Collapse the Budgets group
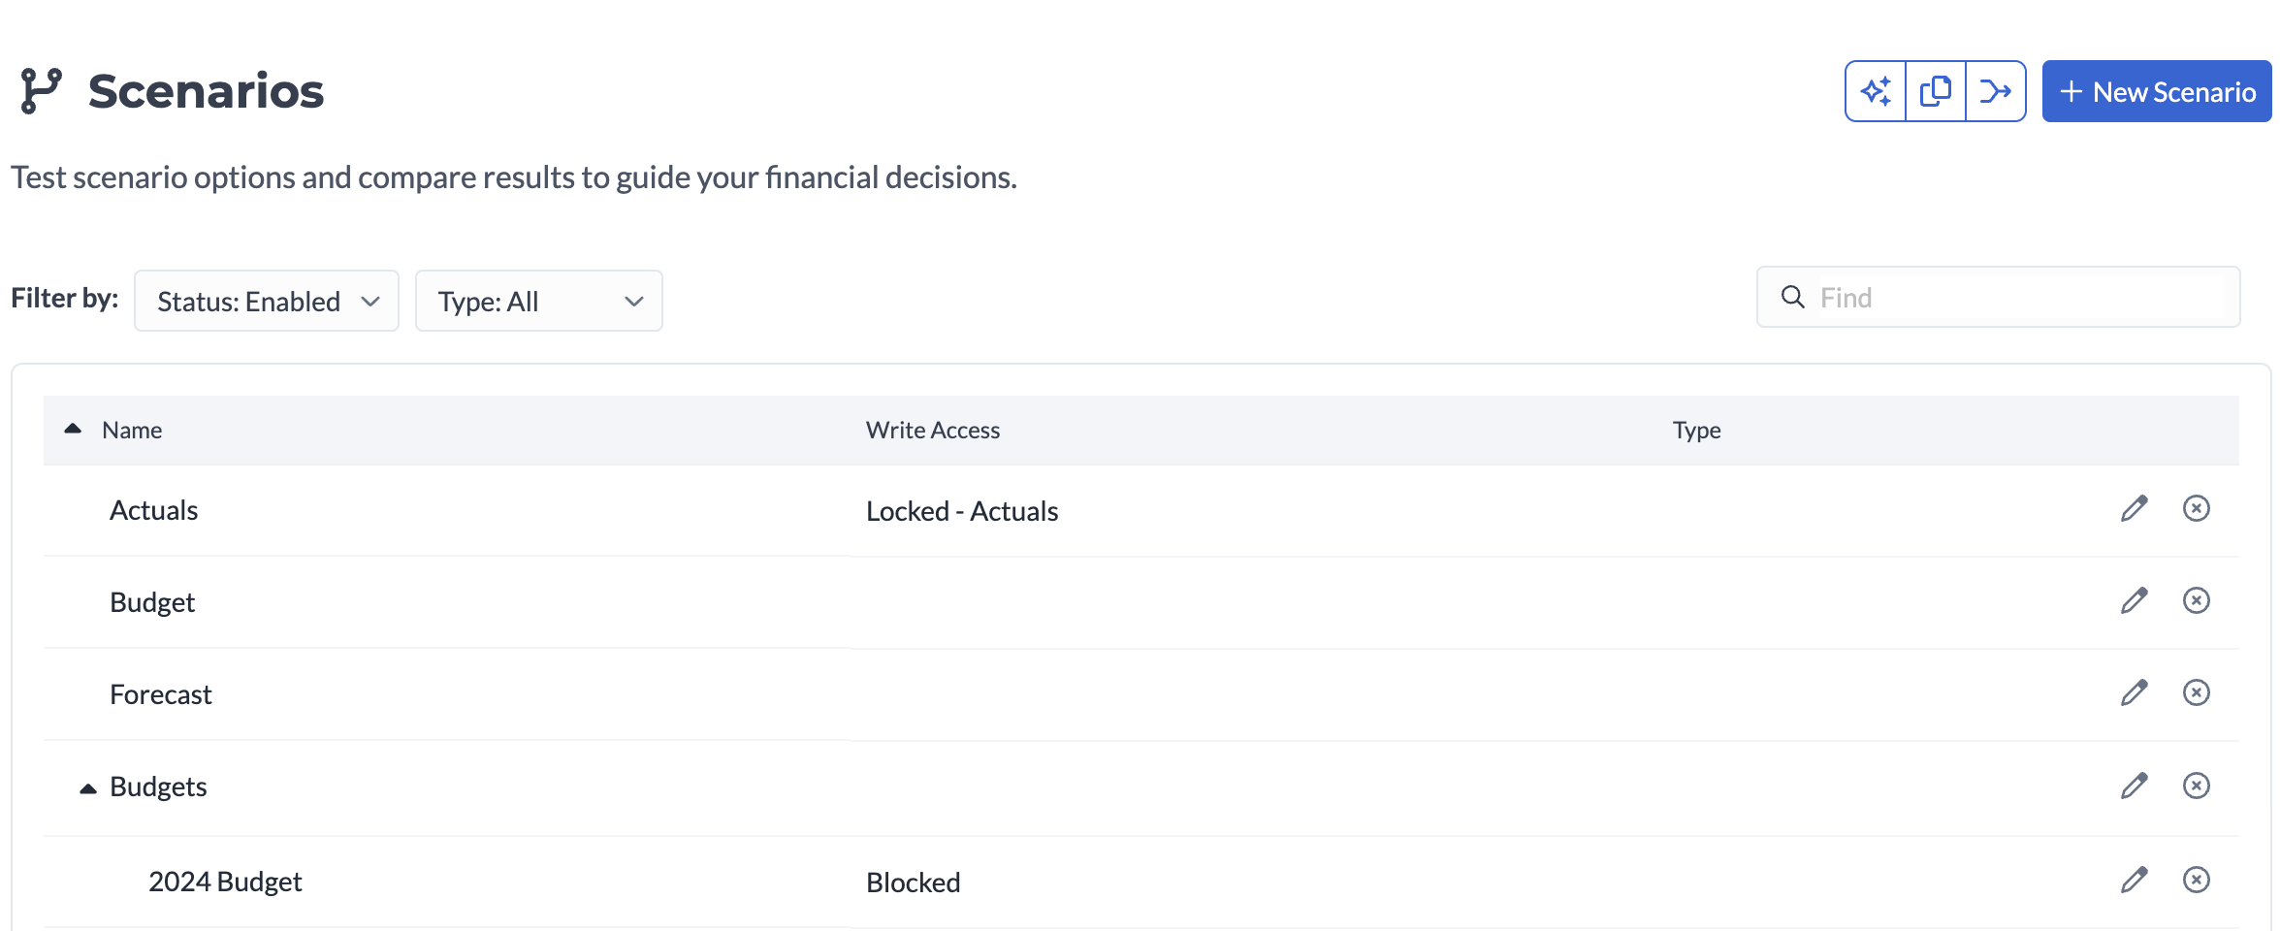The image size is (2280, 931). coord(88,788)
